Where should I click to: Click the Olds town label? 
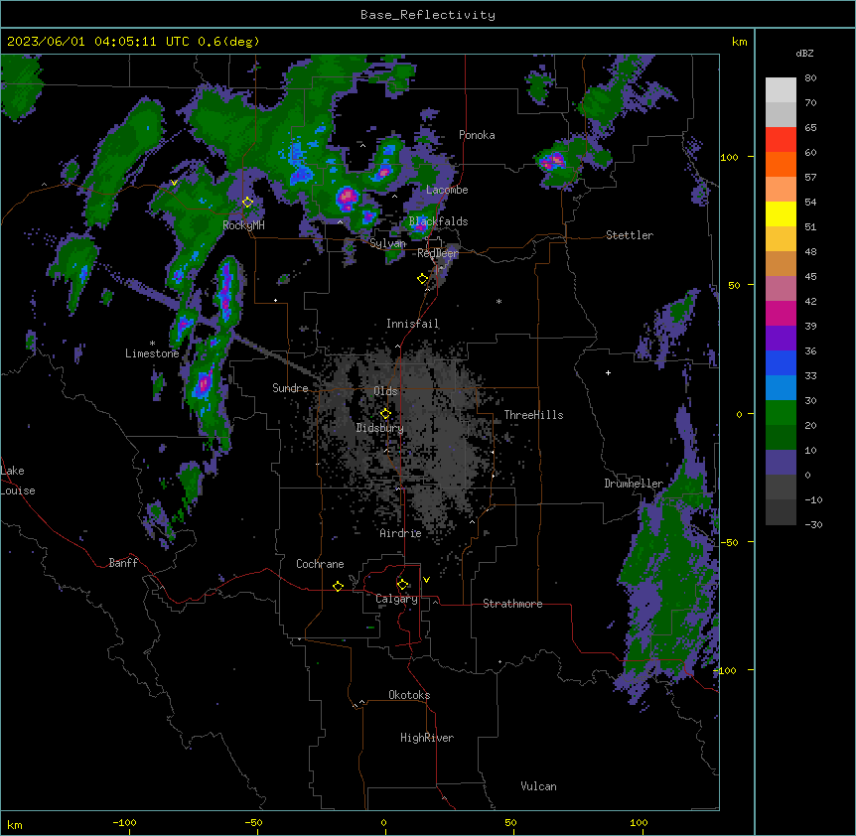tap(385, 391)
